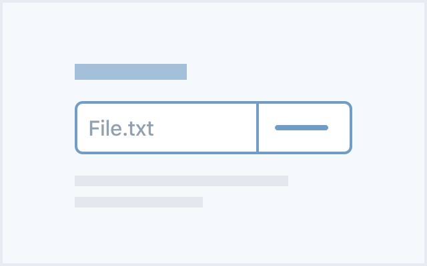427x266 pixels.
Task: Click empty white space right of File.txt
Action: tap(204, 128)
